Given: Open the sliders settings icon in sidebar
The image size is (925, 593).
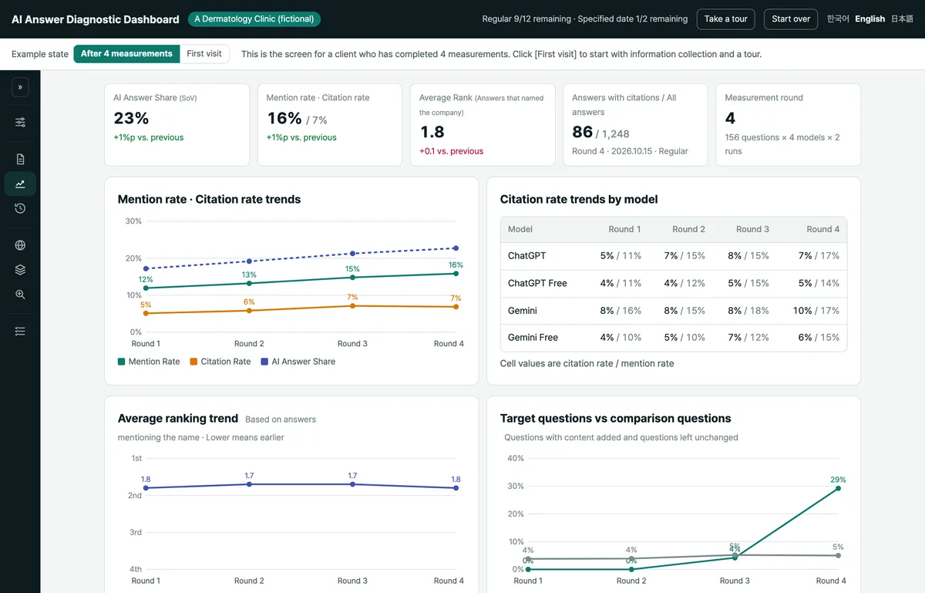Looking at the screenshot, I should point(20,123).
